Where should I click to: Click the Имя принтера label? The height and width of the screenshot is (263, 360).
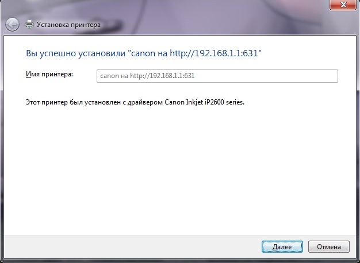pyautogui.click(x=49, y=74)
